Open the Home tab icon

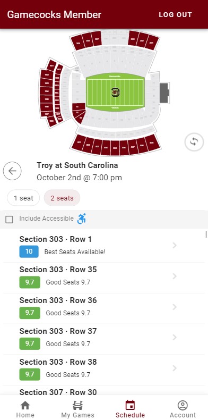[x=25, y=405]
